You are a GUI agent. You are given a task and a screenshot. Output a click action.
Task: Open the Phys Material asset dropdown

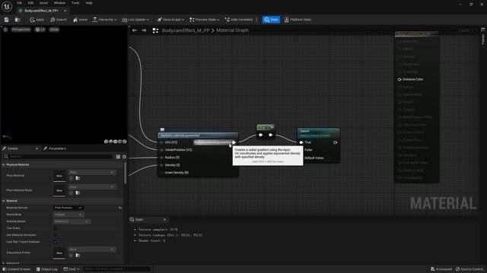[x=91, y=172]
